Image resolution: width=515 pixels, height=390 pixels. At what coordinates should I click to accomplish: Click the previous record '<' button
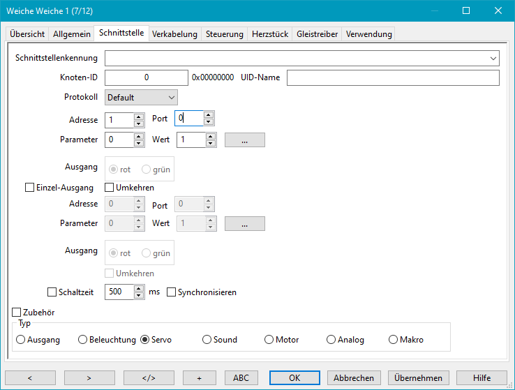tap(30, 377)
